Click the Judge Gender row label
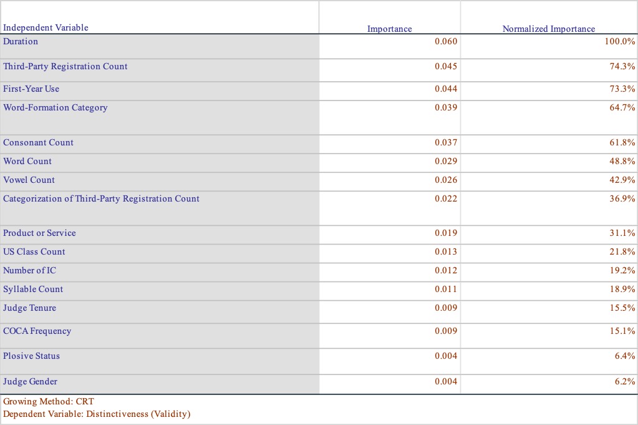This screenshot has height=425, width=638. tap(30, 382)
